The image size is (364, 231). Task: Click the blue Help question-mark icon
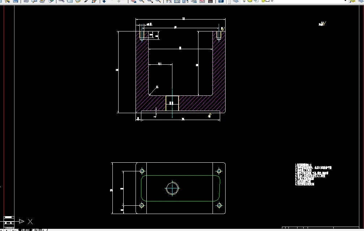click(x=221, y=1)
